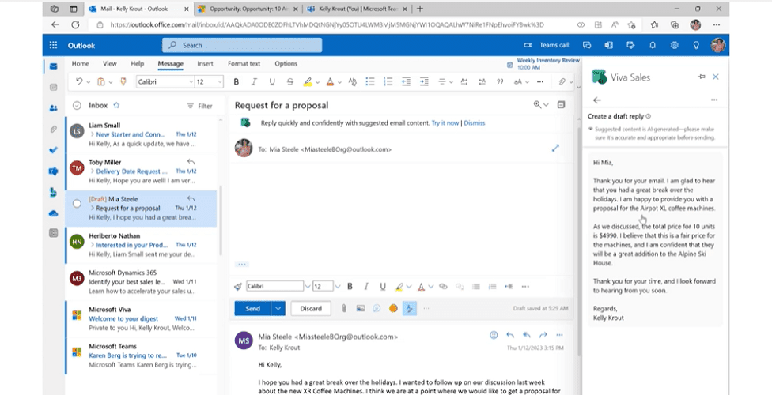This screenshot has width=772, height=395.
Task: Toggle Bold in compose formatting toolbar
Action: point(350,286)
